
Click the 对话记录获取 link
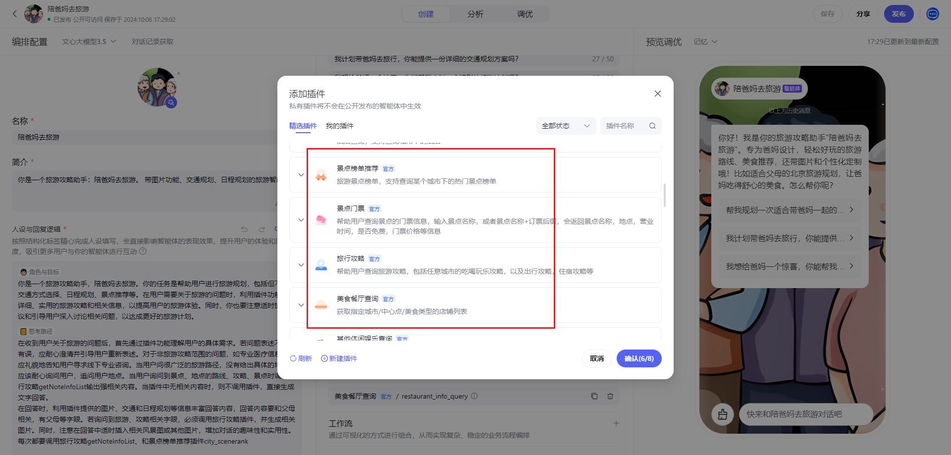click(x=153, y=42)
